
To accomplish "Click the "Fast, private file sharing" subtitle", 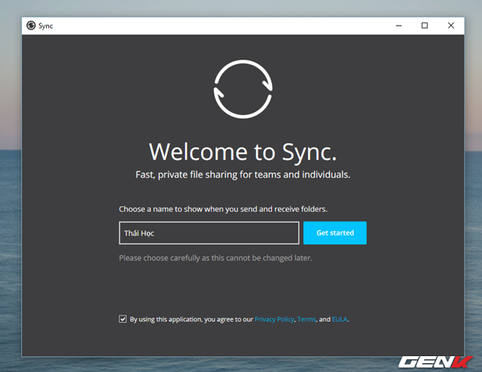I will pos(242,175).
